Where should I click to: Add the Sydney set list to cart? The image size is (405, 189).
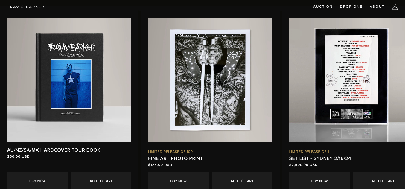click(379, 181)
